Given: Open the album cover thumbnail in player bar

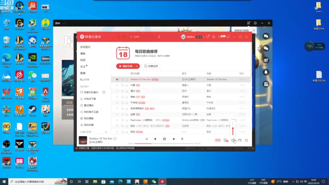Looking at the screenshot, I should point(83,140).
